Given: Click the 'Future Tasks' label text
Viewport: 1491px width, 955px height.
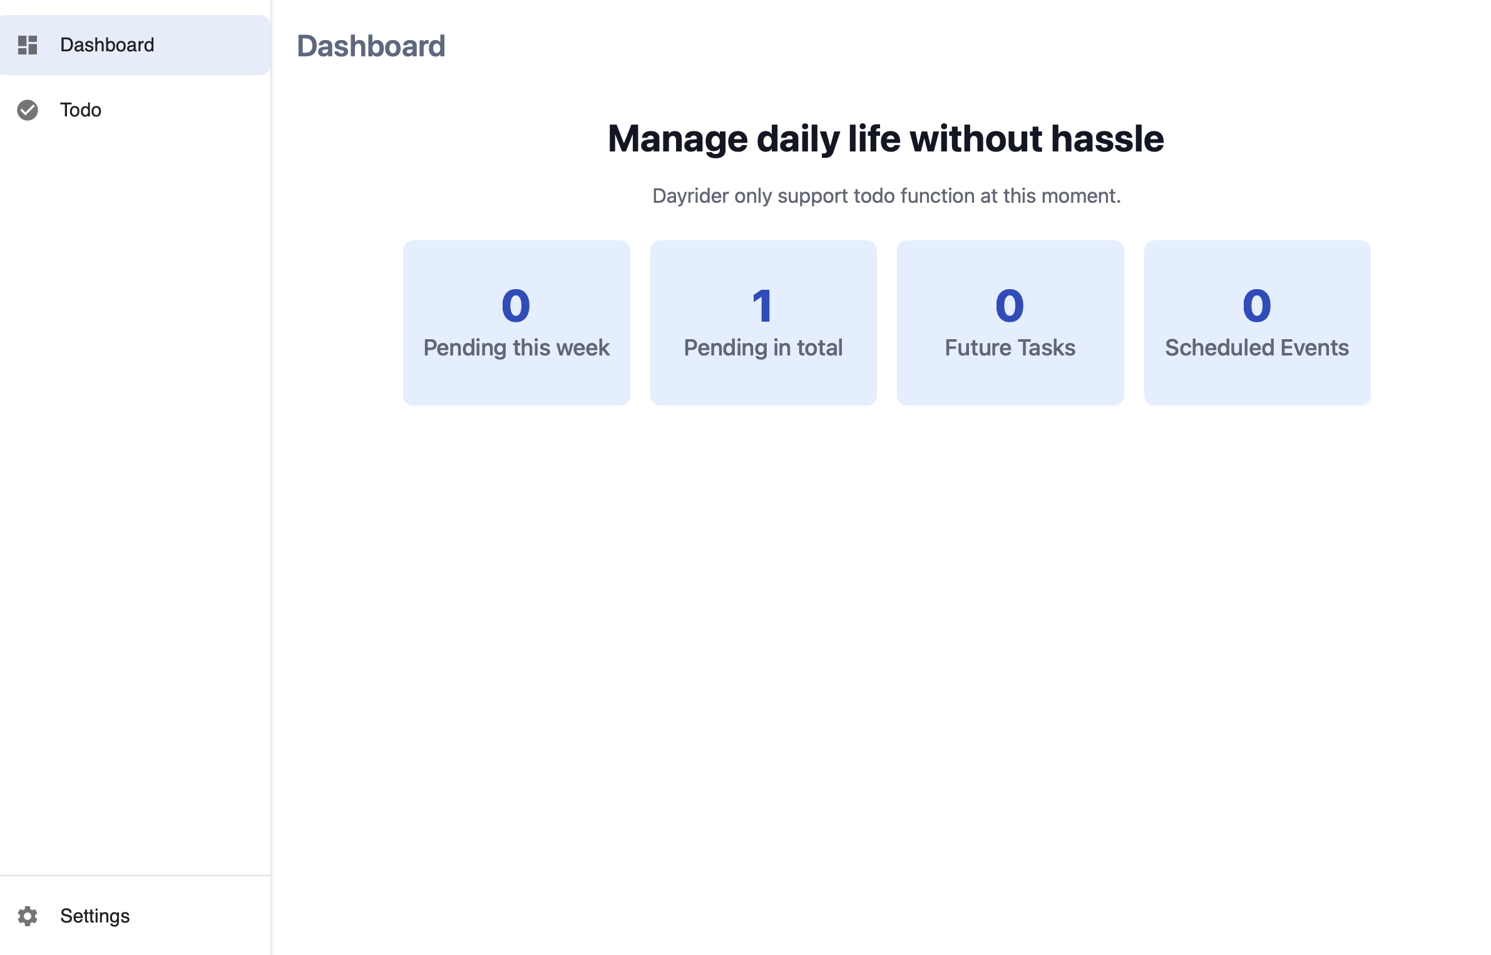Looking at the screenshot, I should point(1010,348).
